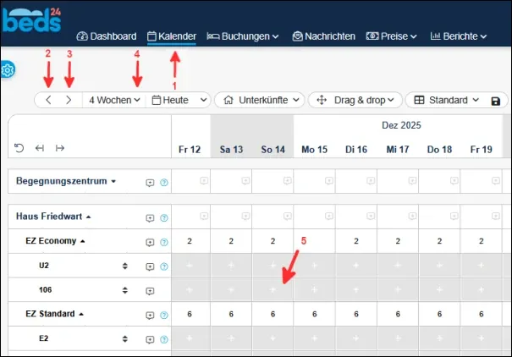The image size is (512, 357).
Task: Open the Drag & drop mode dropdown
Action: pos(355,100)
